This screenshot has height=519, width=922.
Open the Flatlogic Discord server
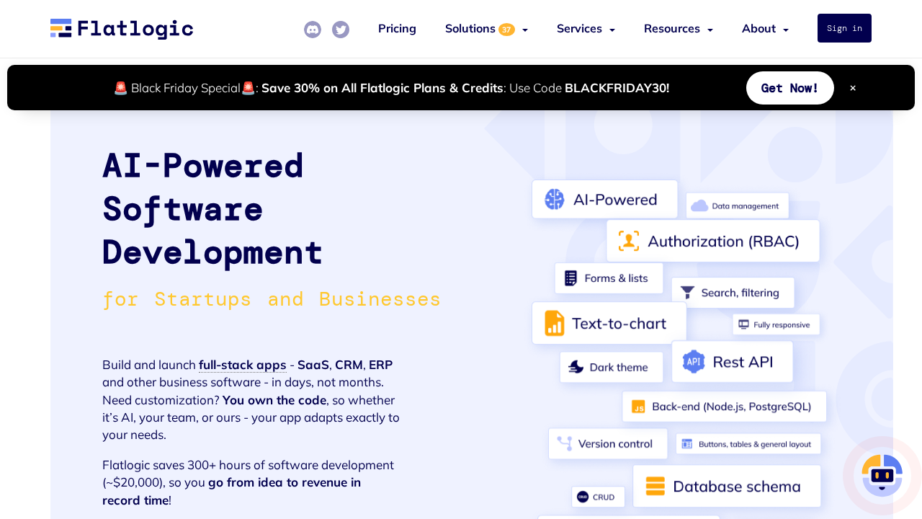tap(313, 30)
